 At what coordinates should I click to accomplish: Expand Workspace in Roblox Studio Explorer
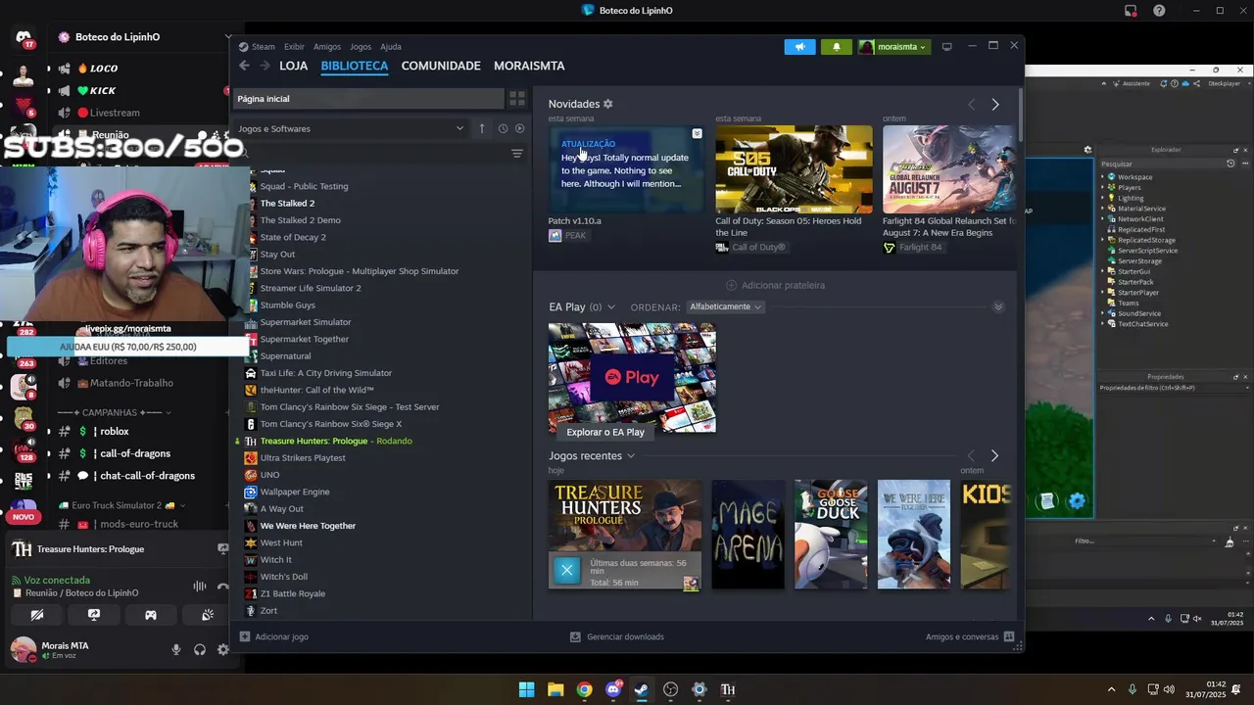point(1102,177)
